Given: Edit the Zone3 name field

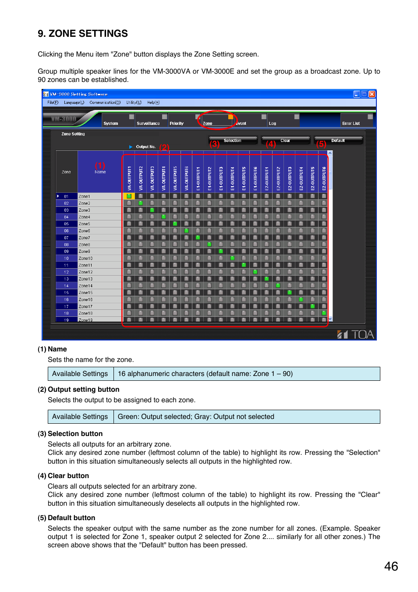Looking at the screenshot, I should (100, 210).
